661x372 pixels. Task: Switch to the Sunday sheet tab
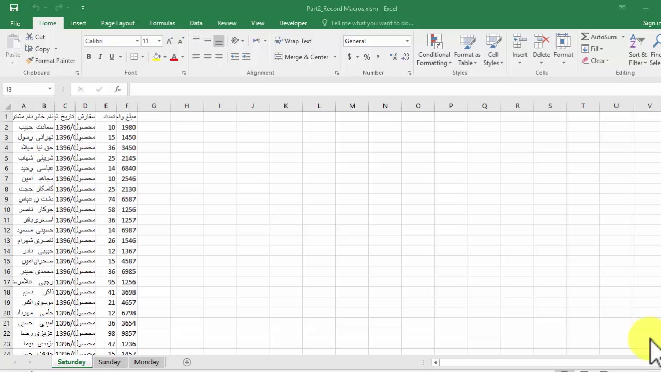[110, 362]
